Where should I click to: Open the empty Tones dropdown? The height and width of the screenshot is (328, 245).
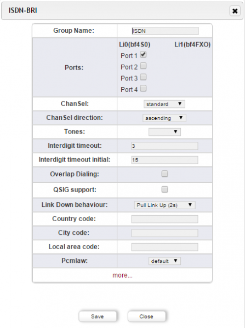coord(164,132)
